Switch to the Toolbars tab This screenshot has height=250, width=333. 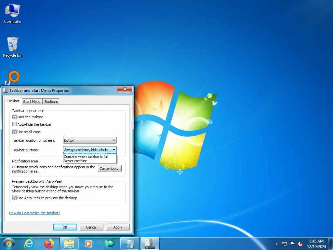(x=51, y=102)
